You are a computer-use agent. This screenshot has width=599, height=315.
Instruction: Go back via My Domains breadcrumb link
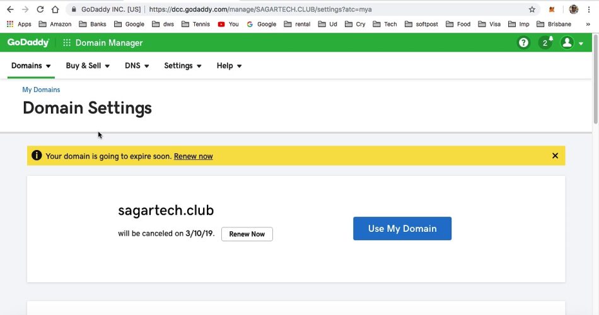(41, 90)
